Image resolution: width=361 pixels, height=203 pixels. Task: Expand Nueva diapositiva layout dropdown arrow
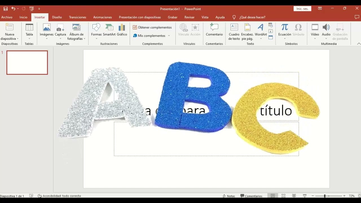point(17,39)
